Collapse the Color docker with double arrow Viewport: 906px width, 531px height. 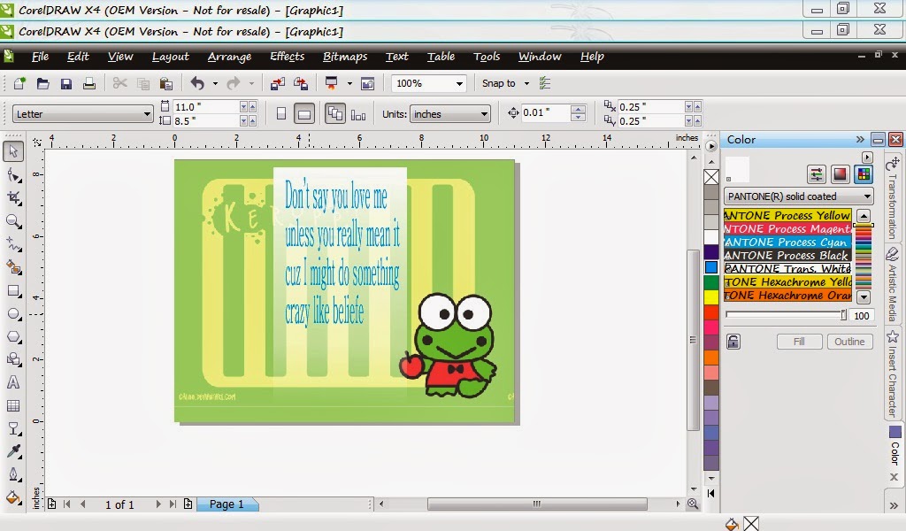click(860, 139)
